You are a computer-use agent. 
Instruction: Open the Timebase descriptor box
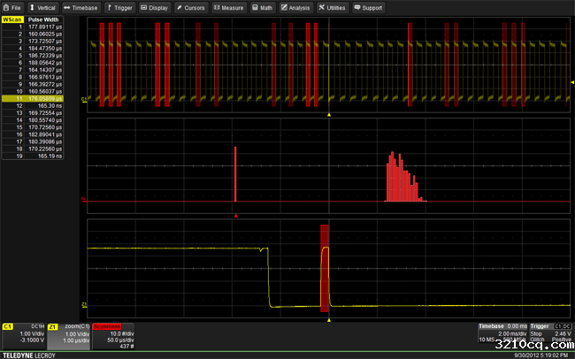pos(502,333)
